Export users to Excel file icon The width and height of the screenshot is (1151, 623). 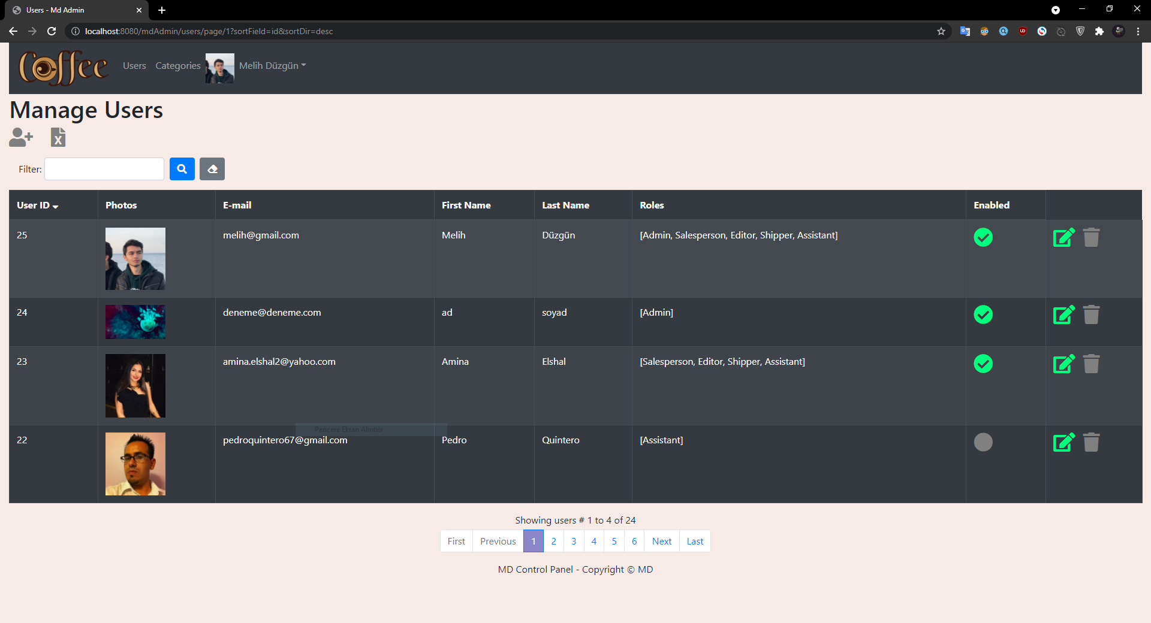coord(58,137)
